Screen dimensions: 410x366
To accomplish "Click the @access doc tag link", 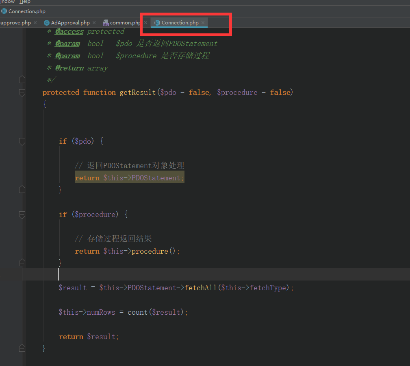I will coord(69,31).
